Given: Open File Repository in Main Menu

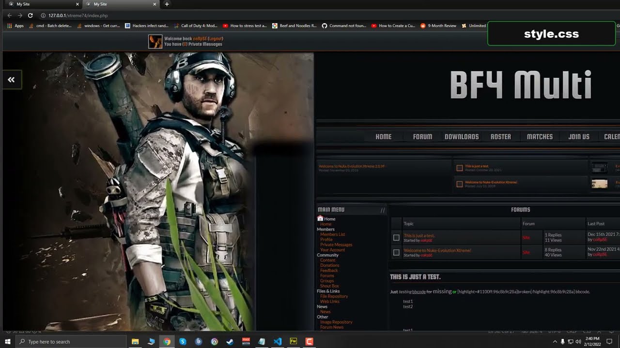Looking at the screenshot, I should 334,296.
